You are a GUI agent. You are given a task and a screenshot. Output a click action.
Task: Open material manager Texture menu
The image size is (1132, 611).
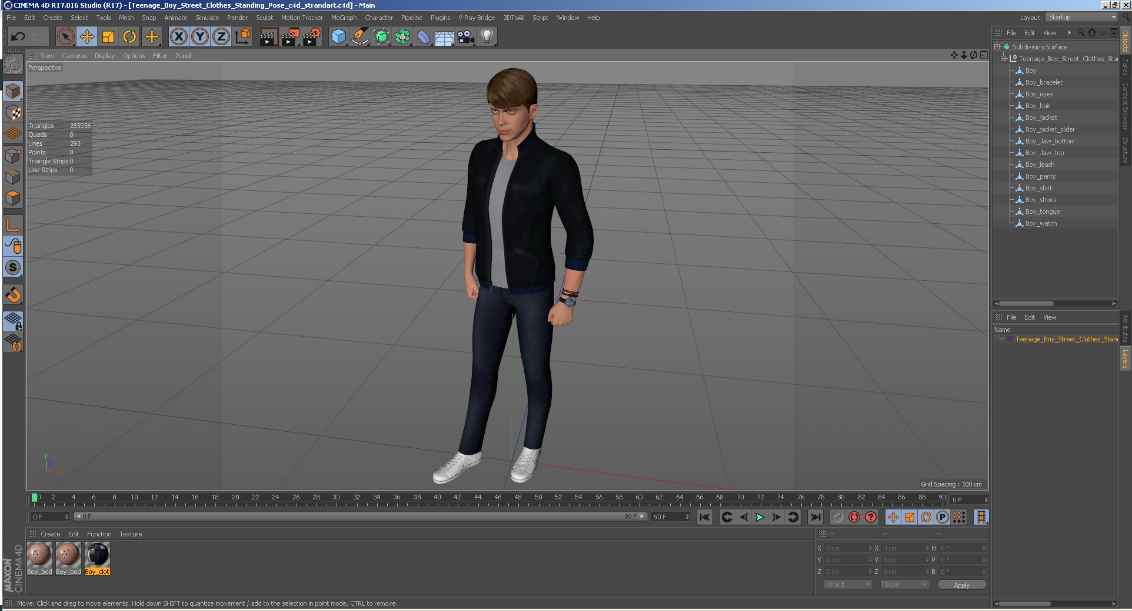(131, 534)
